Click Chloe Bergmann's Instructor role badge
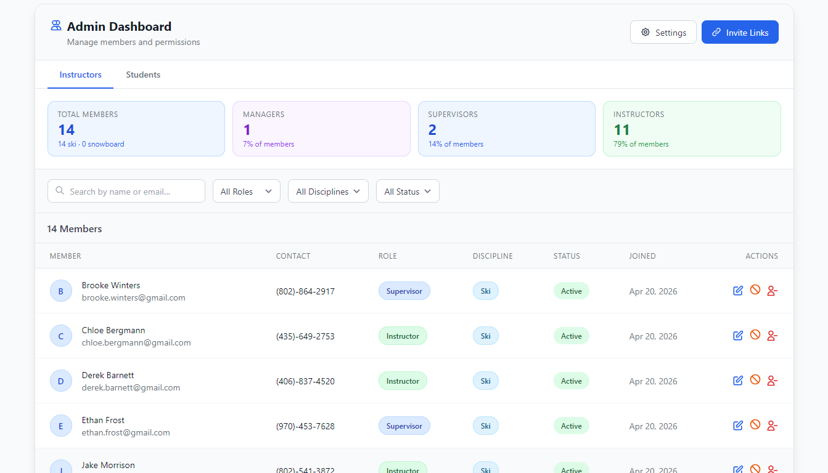828x473 pixels. pos(403,336)
